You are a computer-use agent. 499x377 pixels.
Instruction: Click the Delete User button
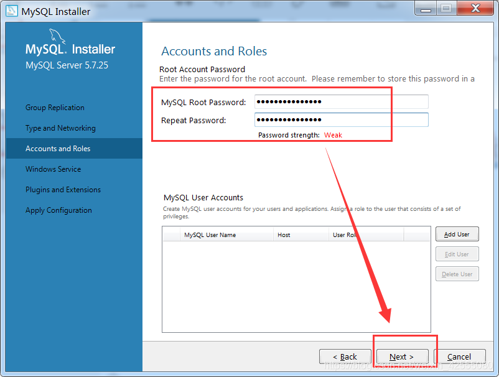coord(457,274)
